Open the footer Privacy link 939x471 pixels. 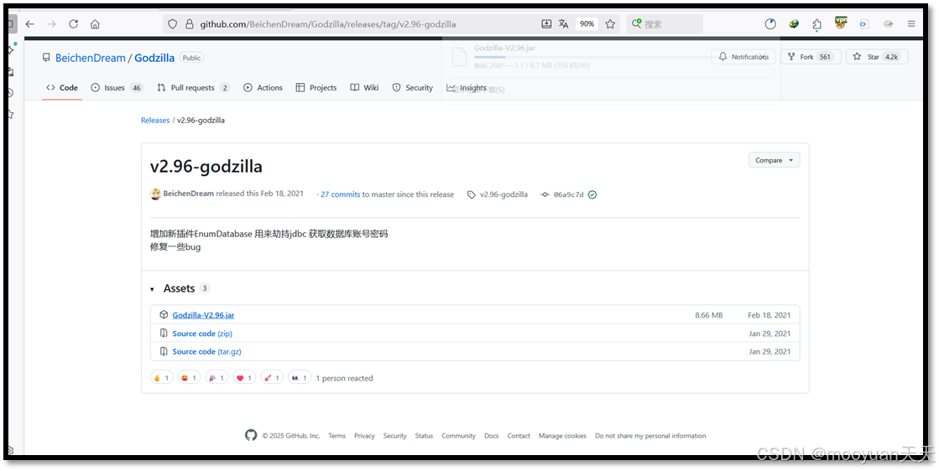364,436
